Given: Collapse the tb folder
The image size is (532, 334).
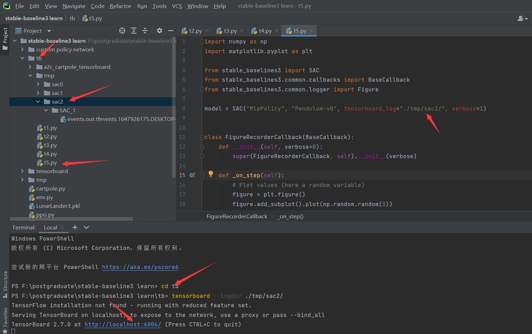Looking at the screenshot, I should [22, 58].
